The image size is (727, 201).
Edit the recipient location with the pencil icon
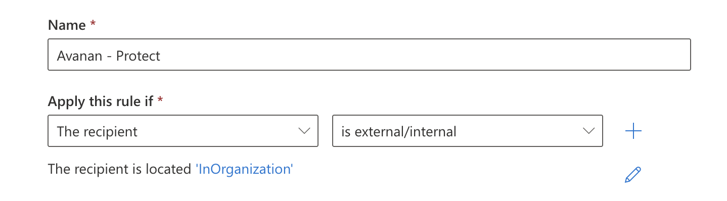tap(633, 174)
